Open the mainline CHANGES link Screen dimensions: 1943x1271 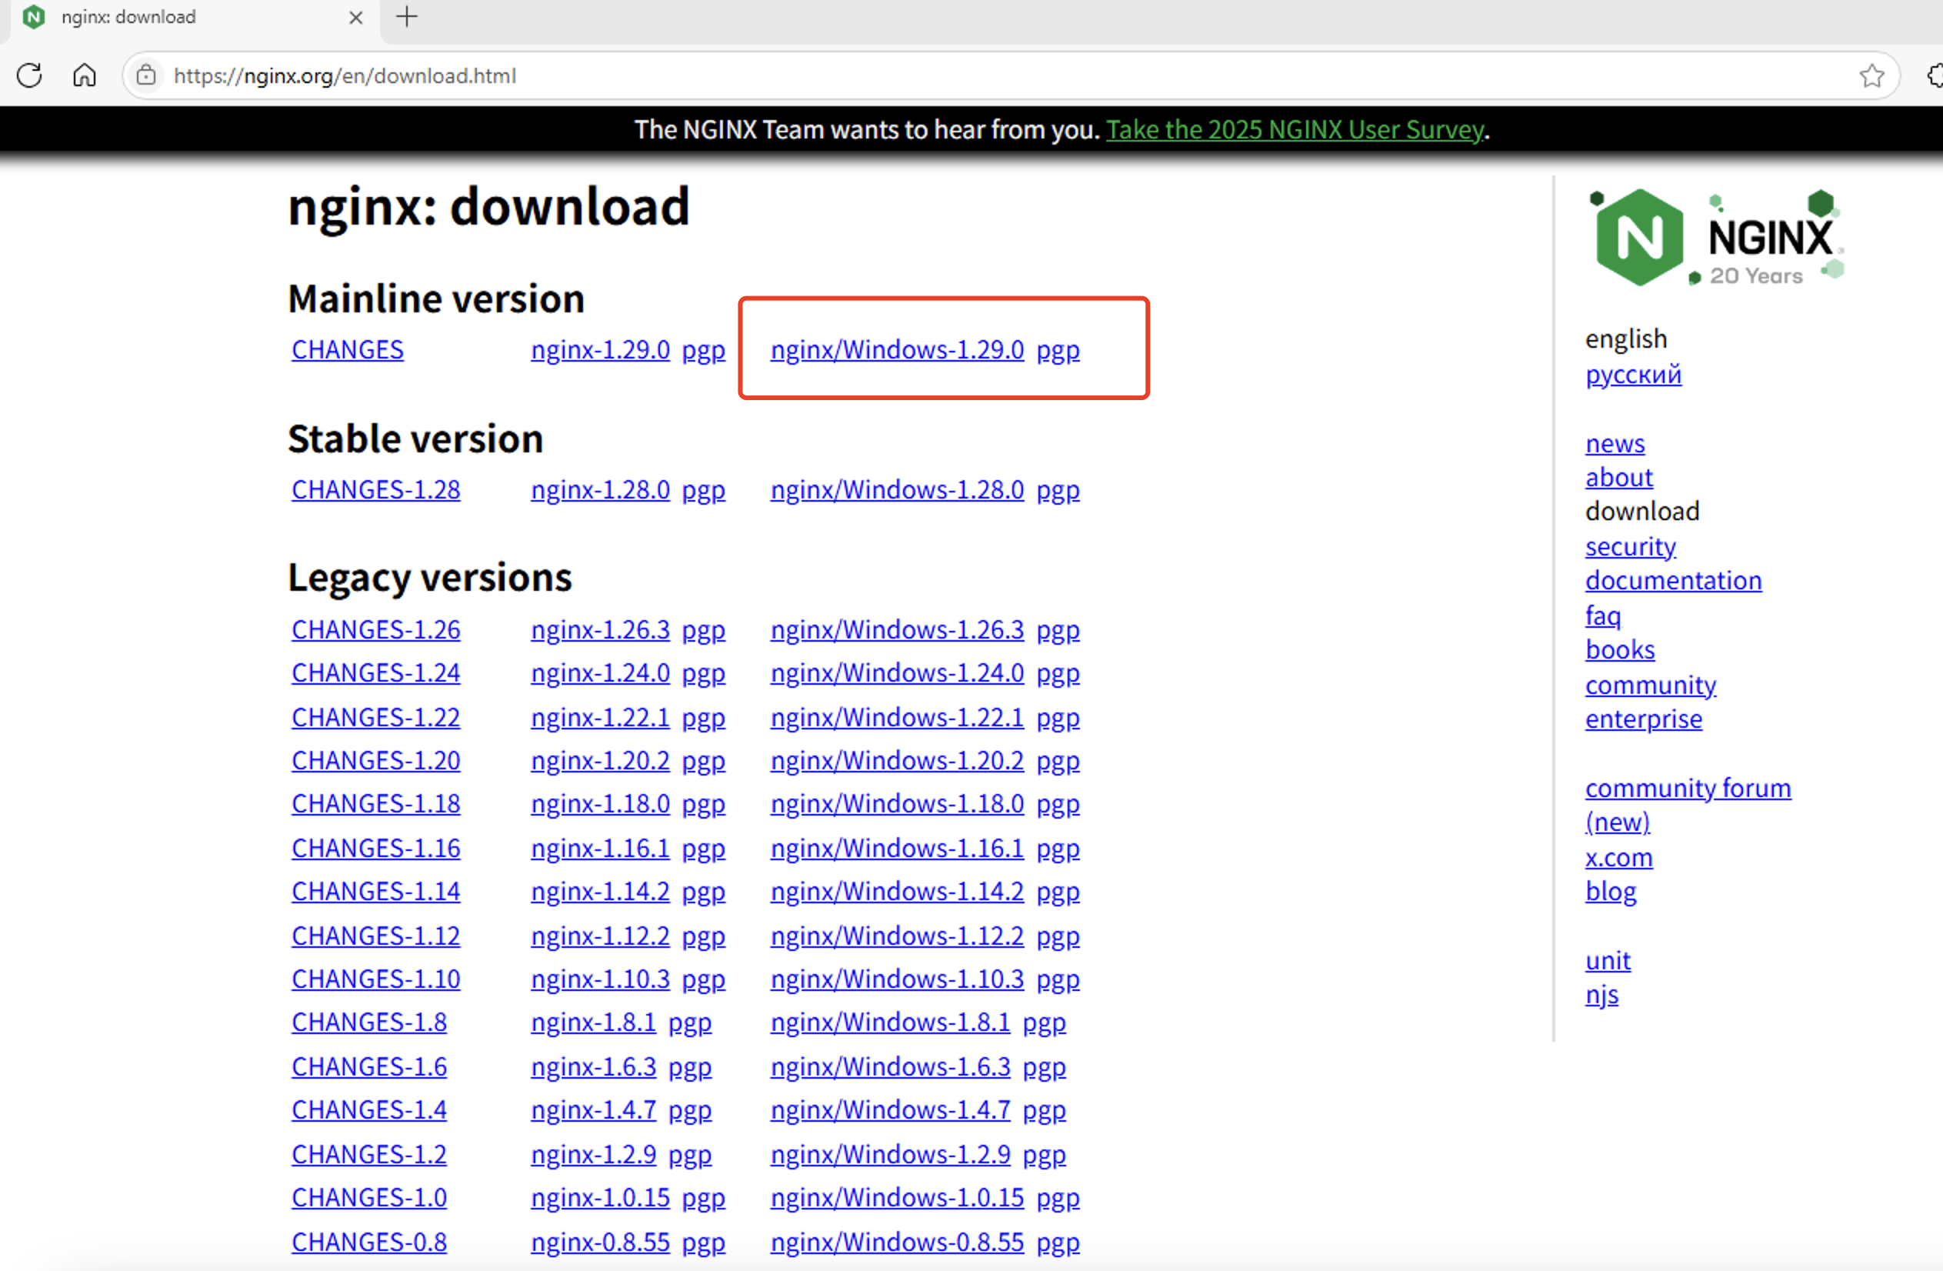(x=348, y=350)
